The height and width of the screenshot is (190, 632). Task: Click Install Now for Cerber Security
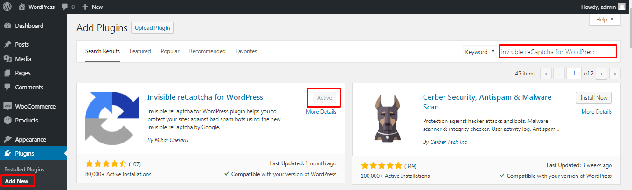(594, 98)
